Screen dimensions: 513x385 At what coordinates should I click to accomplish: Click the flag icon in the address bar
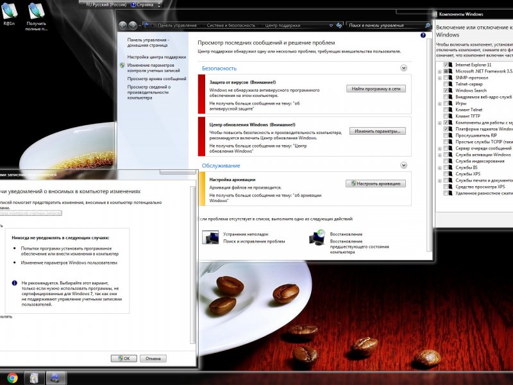(146, 25)
